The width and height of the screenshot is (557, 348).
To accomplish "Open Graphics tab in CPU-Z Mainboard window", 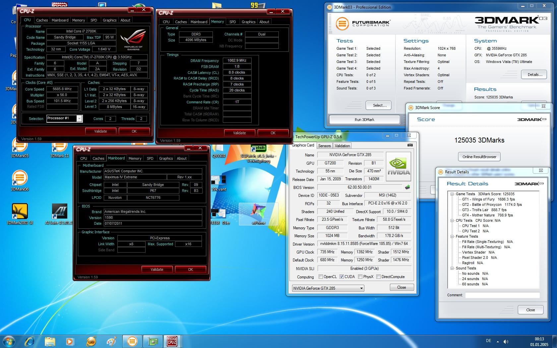I will click(x=166, y=158).
